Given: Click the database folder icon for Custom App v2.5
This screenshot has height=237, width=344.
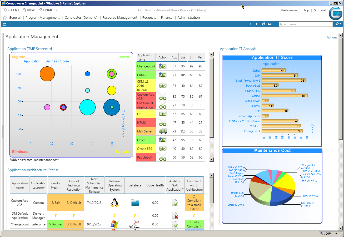Looking at the screenshot, I should coord(135,203).
